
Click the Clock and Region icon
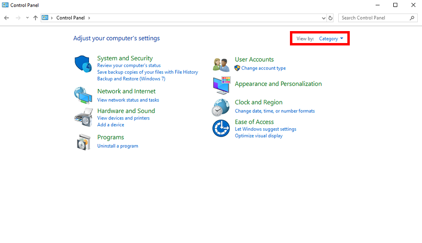tap(221, 107)
